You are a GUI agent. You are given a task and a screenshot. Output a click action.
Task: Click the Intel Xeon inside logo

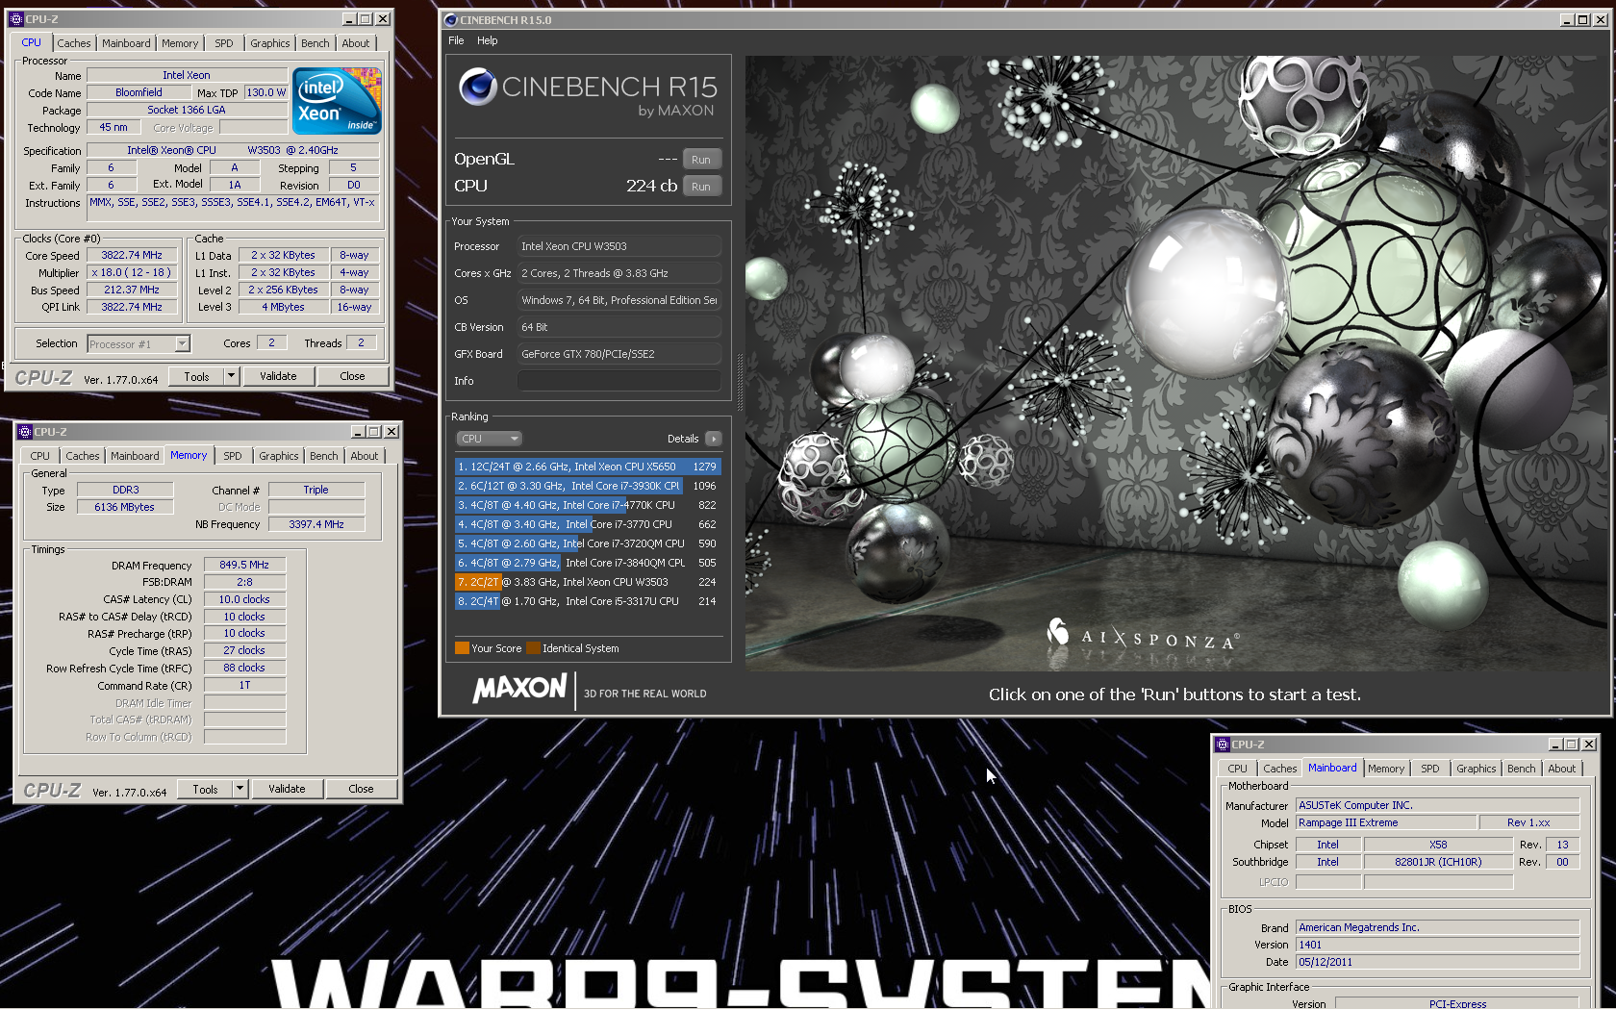337,101
